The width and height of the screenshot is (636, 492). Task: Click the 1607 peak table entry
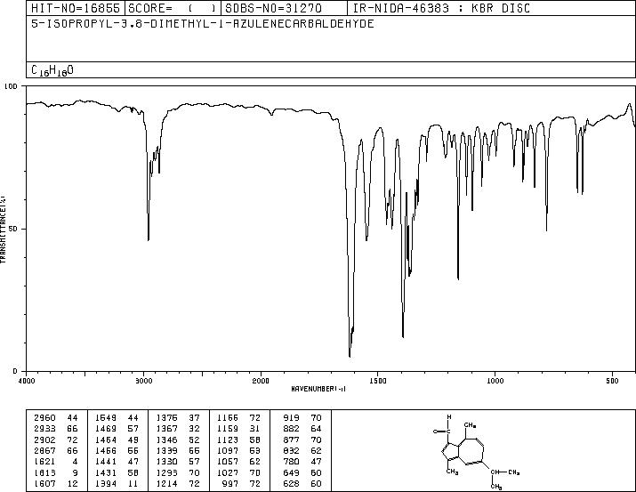coord(56,484)
